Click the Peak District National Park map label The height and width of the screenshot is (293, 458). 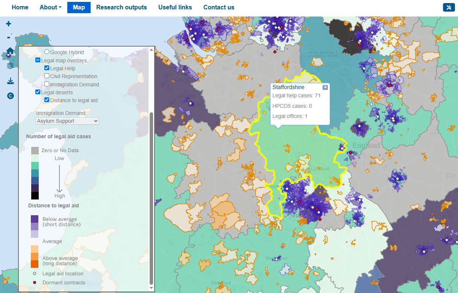pos(323,54)
